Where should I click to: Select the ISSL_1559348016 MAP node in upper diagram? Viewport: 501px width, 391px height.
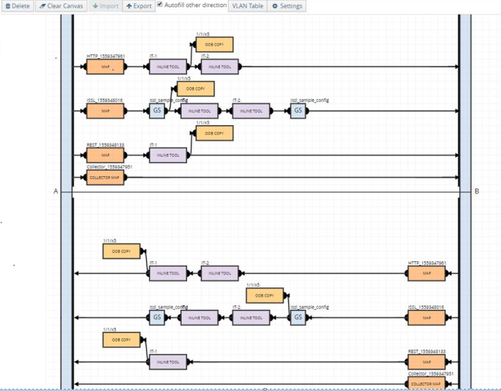tap(105, 111)
